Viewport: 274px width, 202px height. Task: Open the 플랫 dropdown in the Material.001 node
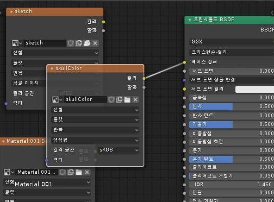[x=47, y=192]
